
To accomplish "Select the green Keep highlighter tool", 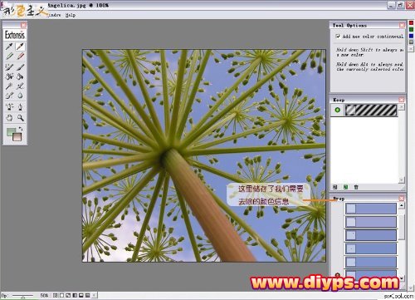I will point(9,57).
